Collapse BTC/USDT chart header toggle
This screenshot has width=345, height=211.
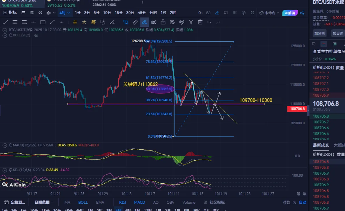point(5,30)
